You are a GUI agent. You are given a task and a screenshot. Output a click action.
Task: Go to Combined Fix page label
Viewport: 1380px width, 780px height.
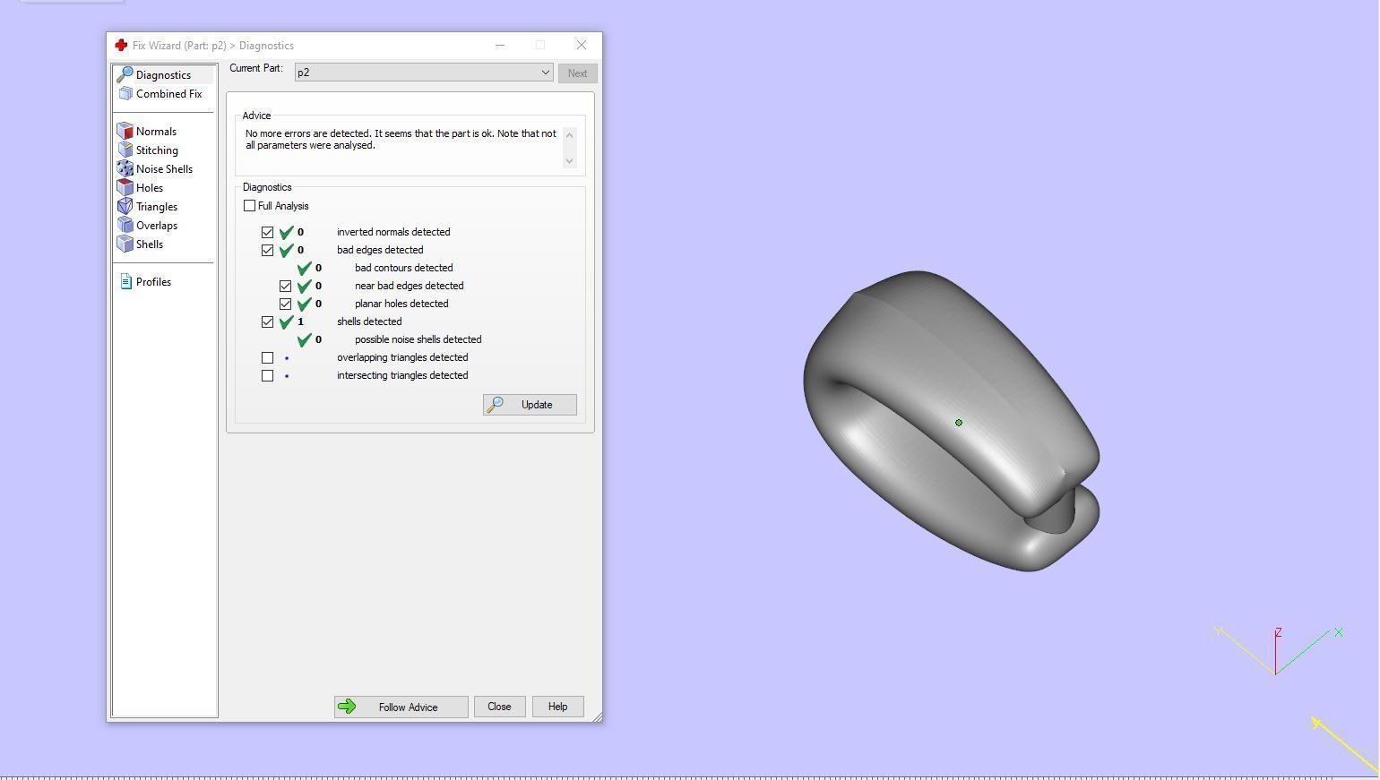[169, 94]
